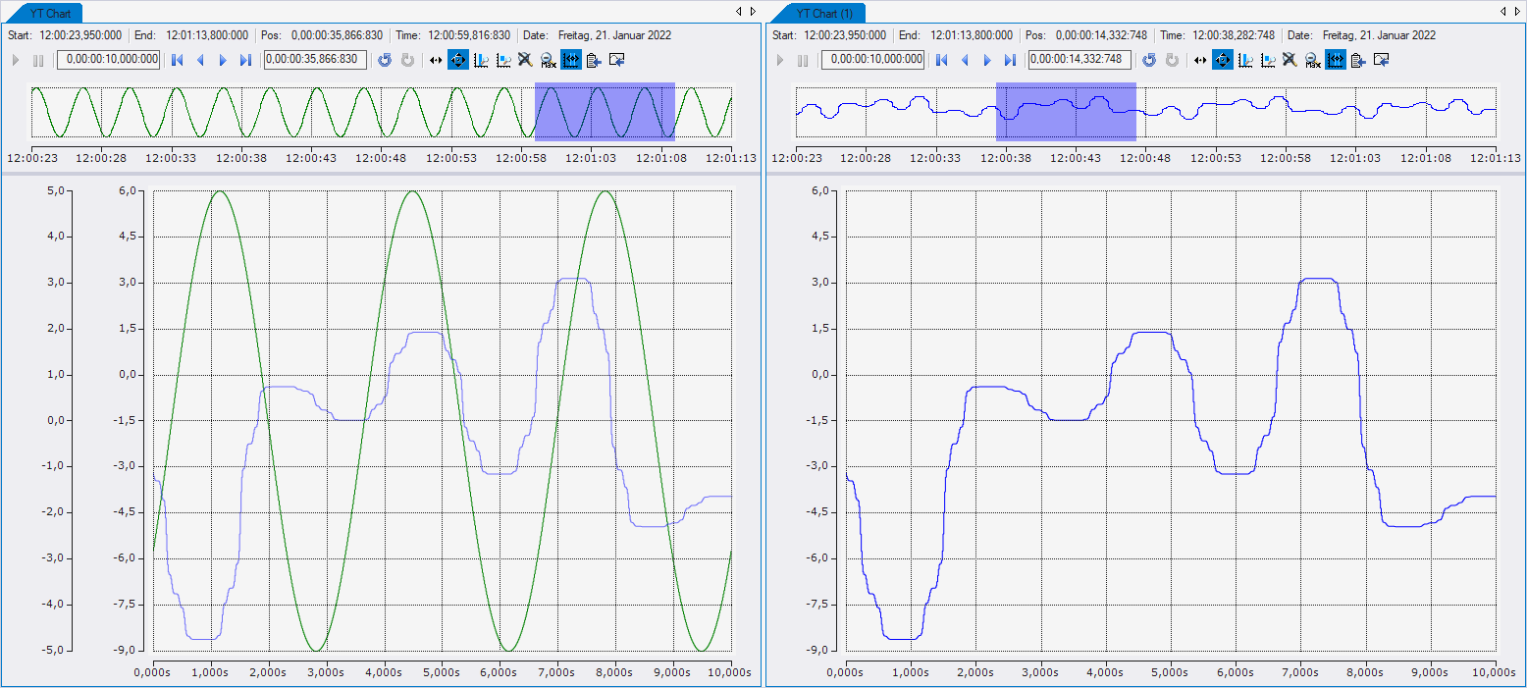Click the date Freitag, 21. Januar 2022 in left header
1527x688 pixels.
[614, 34]
